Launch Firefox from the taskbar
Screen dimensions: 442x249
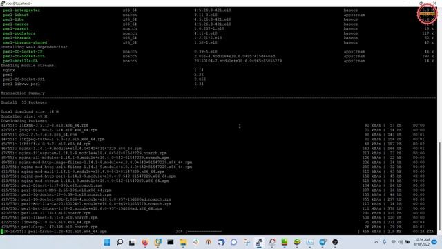coord(145,242)
